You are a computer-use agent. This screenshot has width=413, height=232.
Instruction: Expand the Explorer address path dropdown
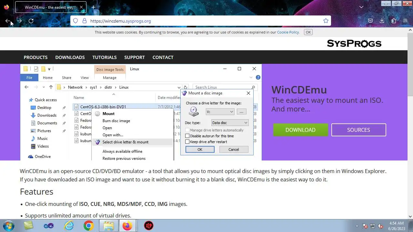click(x=179, y=87)
